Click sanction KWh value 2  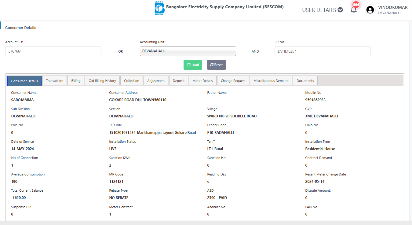(x=110, y=165)
